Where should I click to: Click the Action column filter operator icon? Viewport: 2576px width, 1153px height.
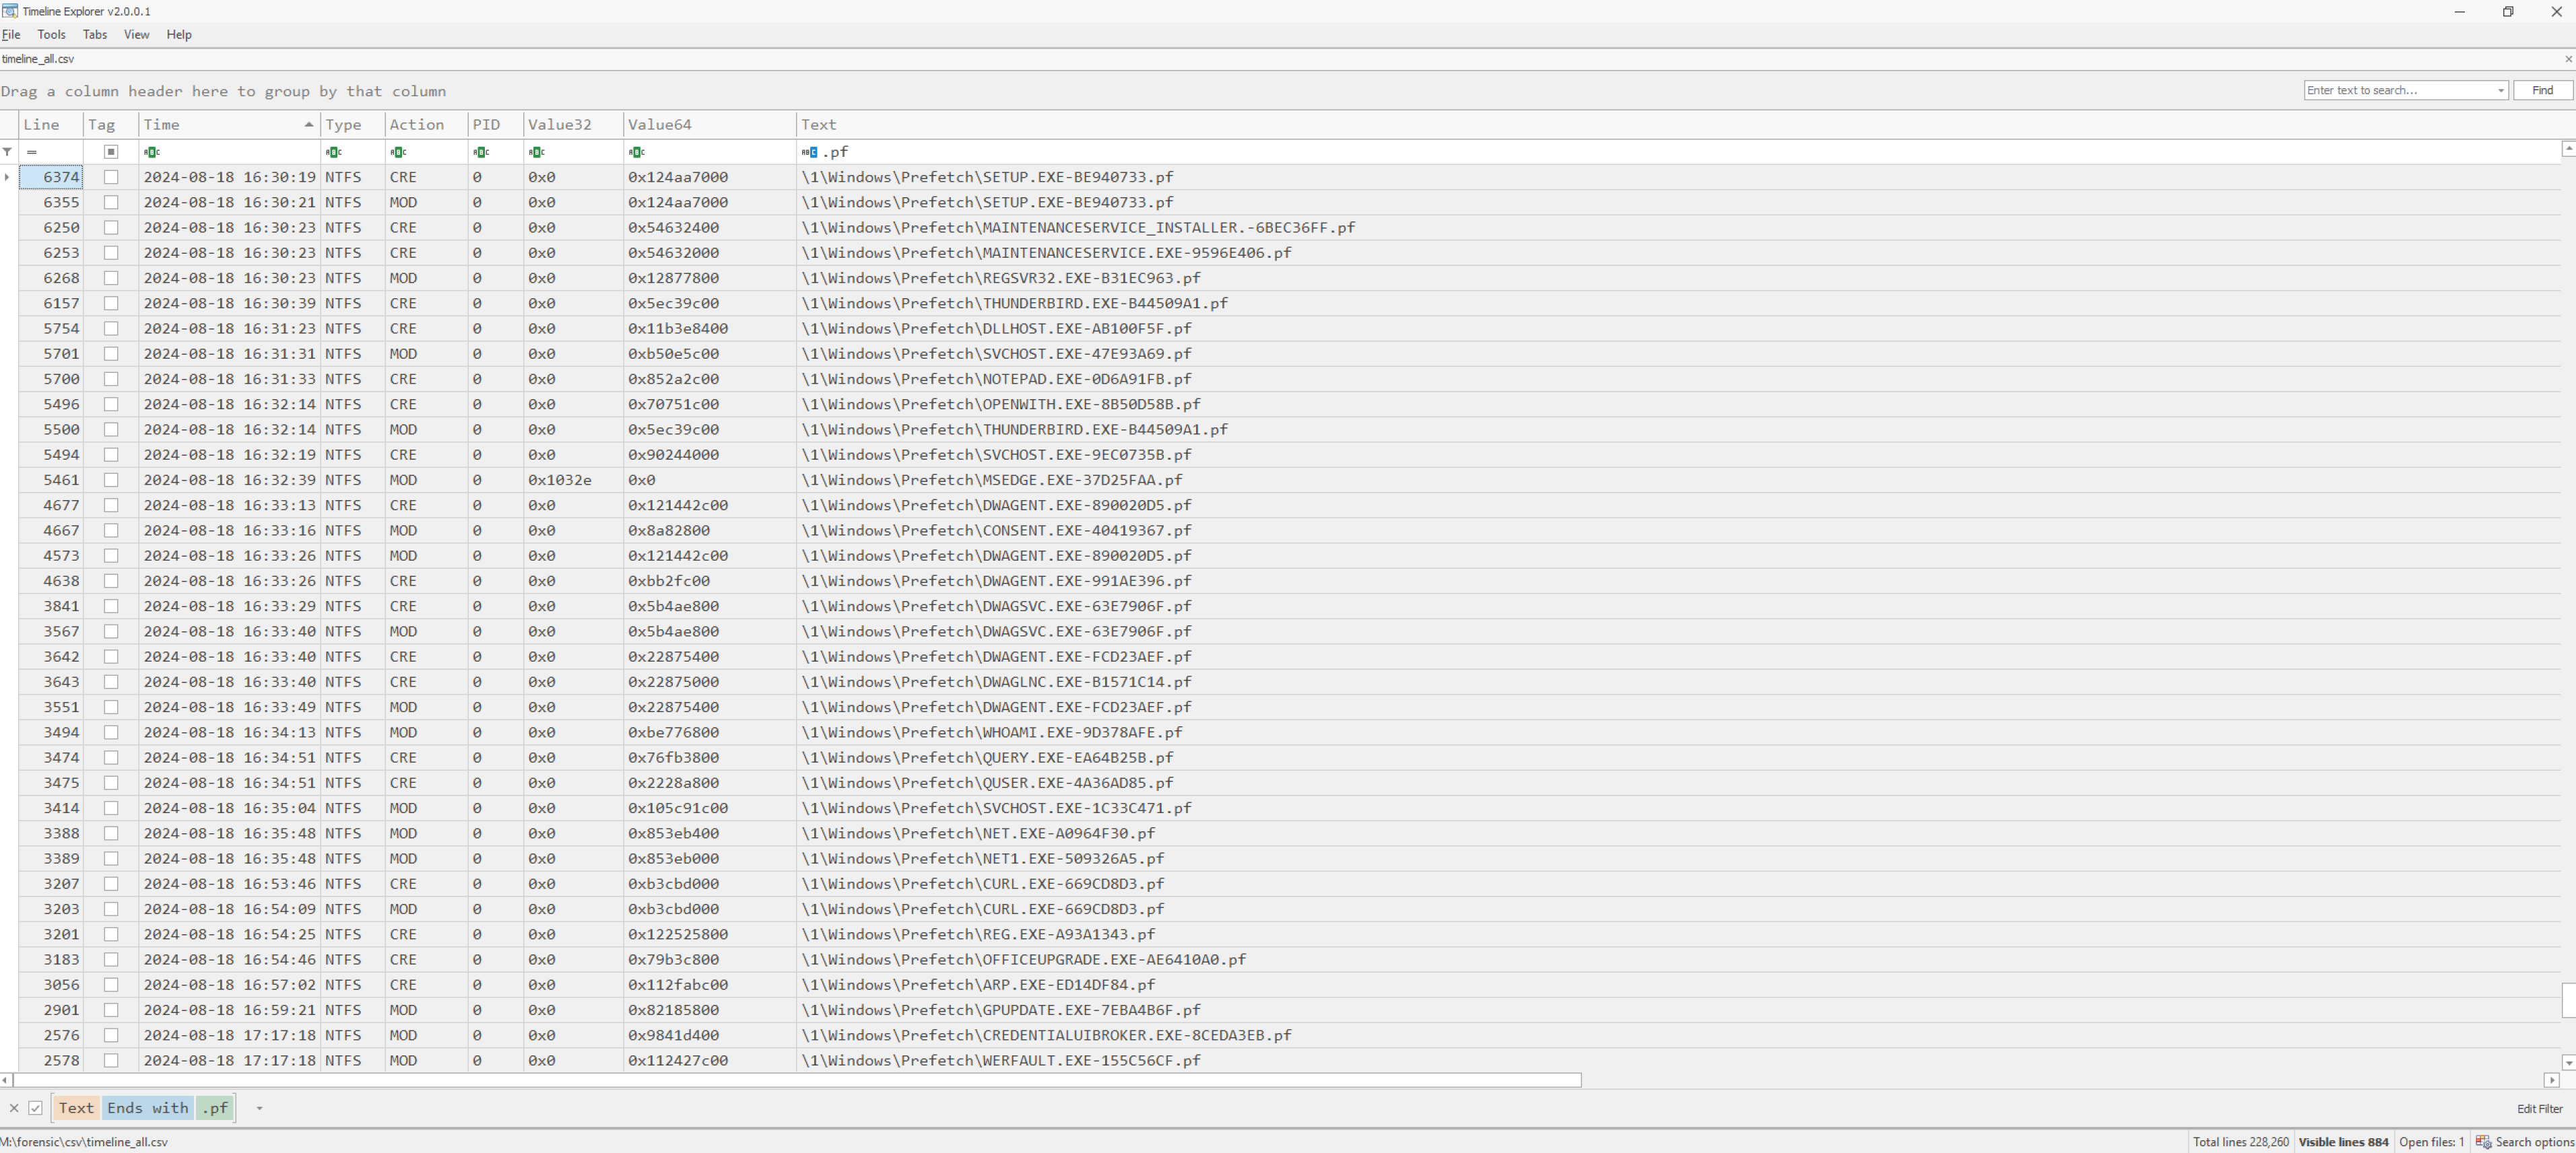point(397,152)
